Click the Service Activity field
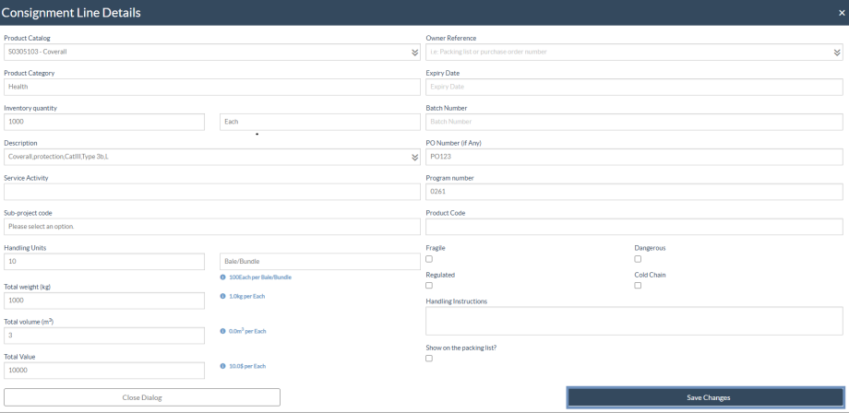 pyautogui.click(x=212, y=192)
